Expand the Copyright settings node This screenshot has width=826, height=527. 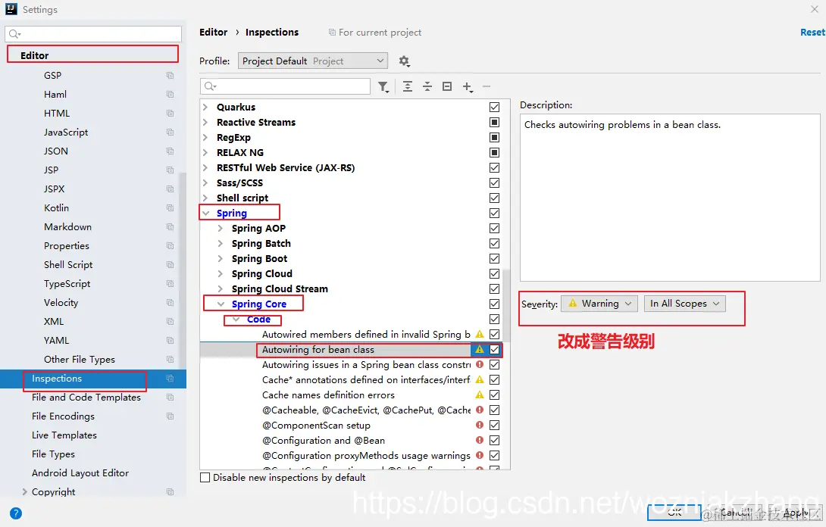(x=24, y=491)
